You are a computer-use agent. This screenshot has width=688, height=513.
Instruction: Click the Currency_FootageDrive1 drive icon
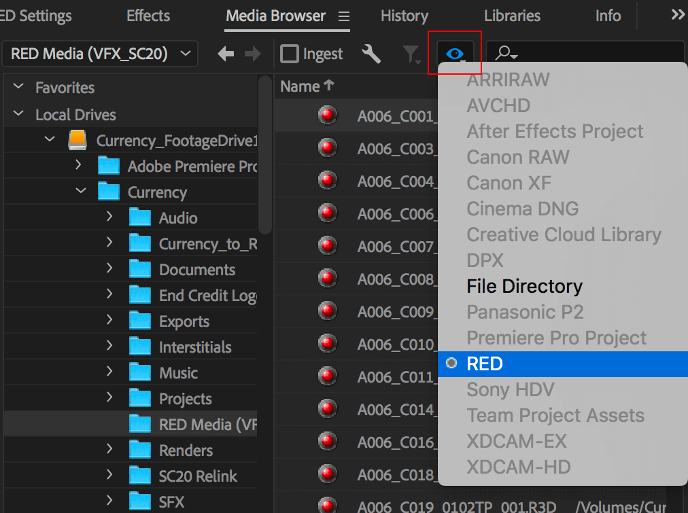78,141
